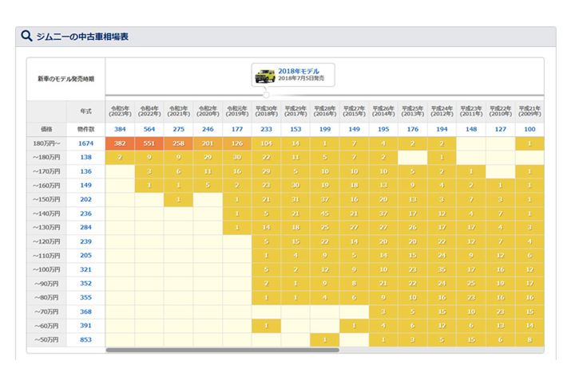Viewport: 571px width, 380px height.
Task: Open the 391 listings in ~60万円 row
Action: pos(85,326)
